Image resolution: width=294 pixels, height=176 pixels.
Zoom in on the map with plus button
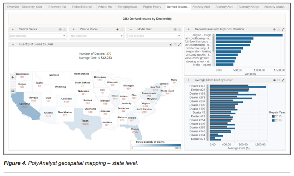[13, 77]
